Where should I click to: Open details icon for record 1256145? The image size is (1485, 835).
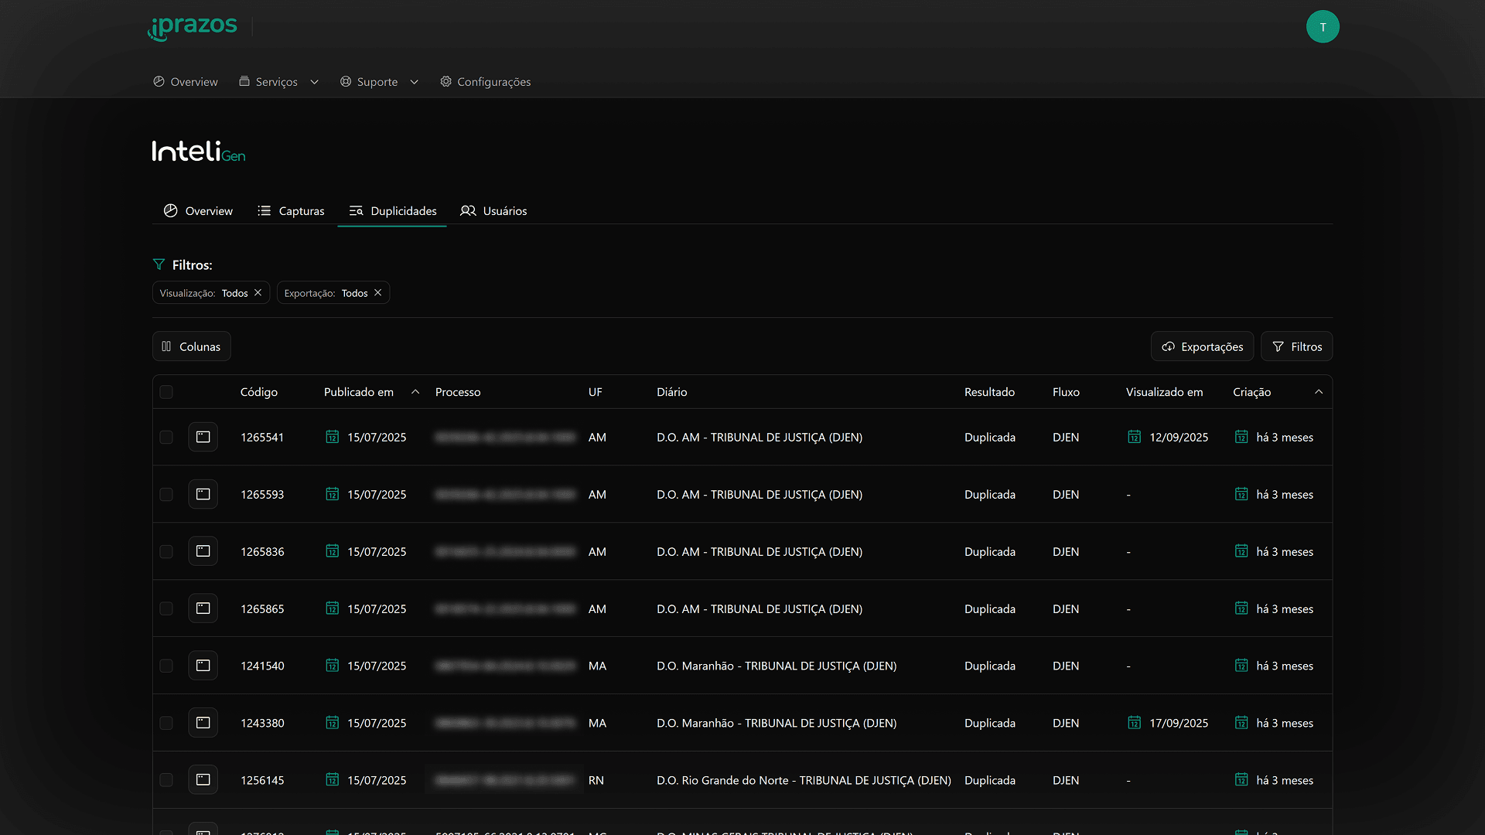tap(203, 780)
